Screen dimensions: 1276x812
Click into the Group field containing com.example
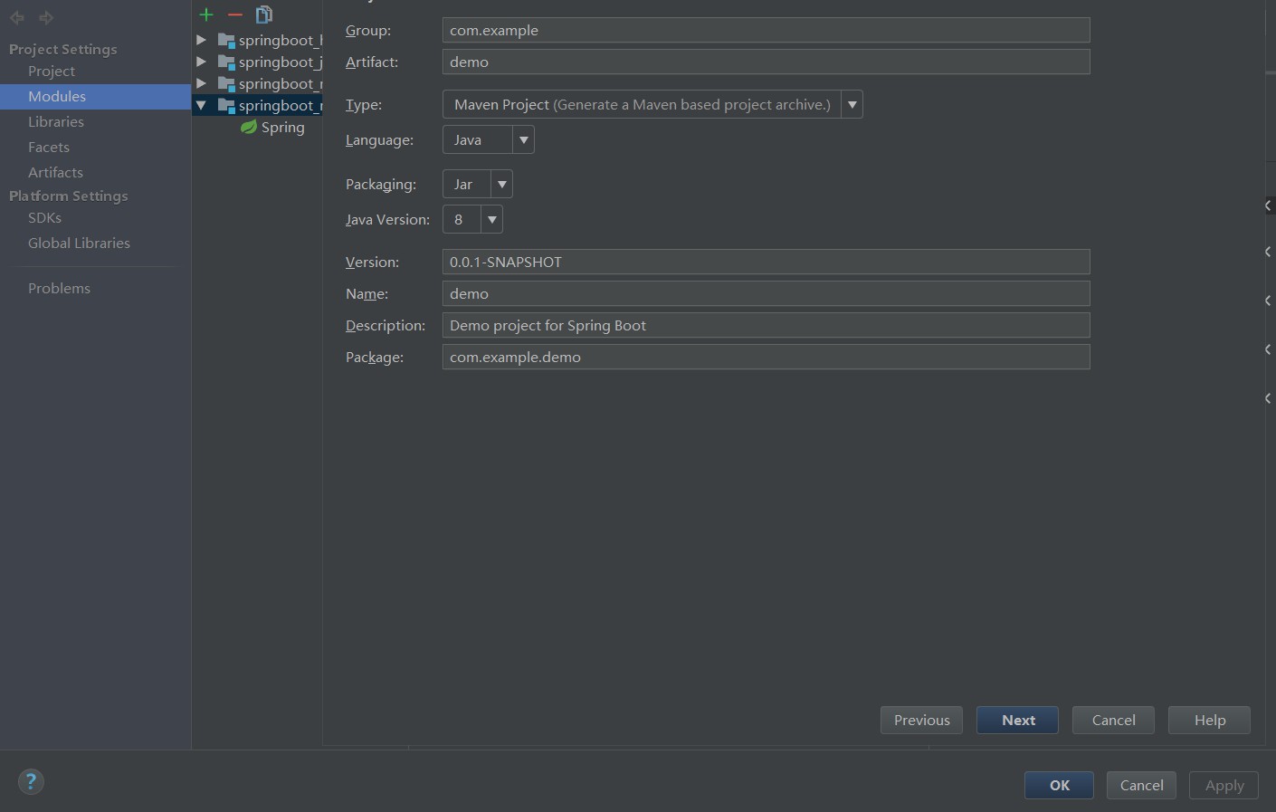tap(766, 30)
